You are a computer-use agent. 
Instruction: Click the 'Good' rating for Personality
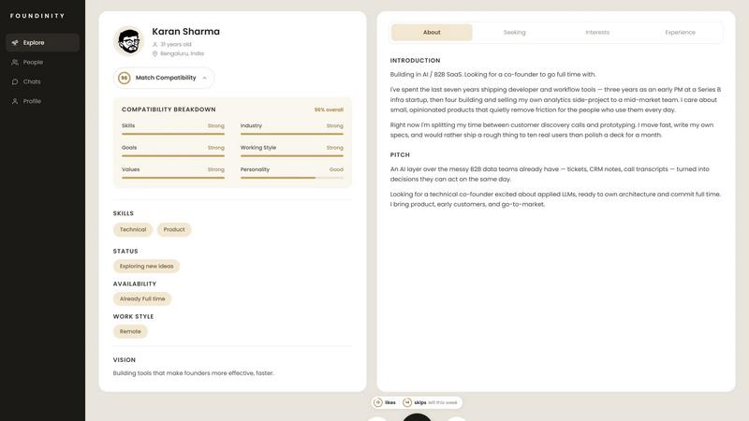click(336, 169)
